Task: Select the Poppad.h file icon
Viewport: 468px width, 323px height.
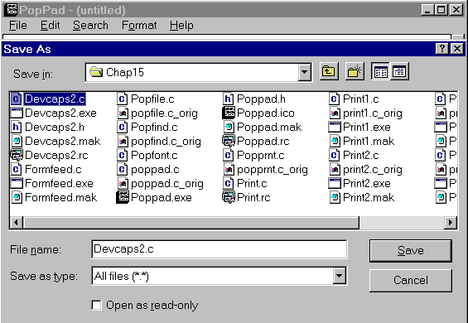Action: pyautogui.click(x=229, y=99)
